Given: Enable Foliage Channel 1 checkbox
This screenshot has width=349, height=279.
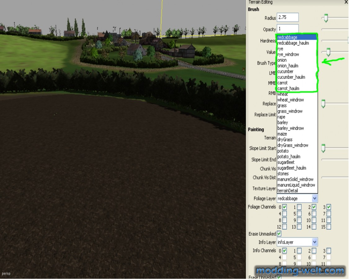Looking at the screenshot, I should 299,207.
